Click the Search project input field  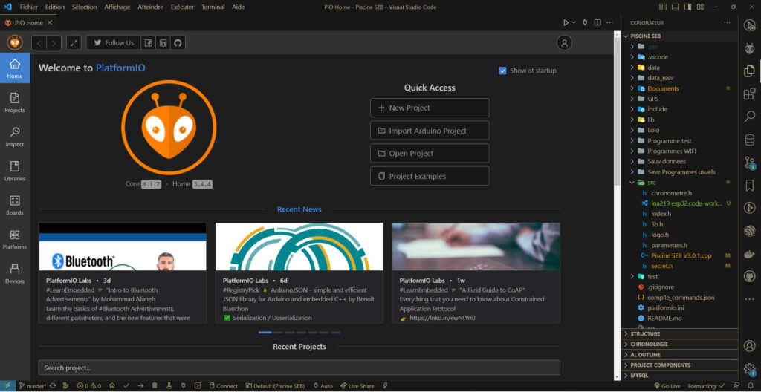tap(299, 367)
